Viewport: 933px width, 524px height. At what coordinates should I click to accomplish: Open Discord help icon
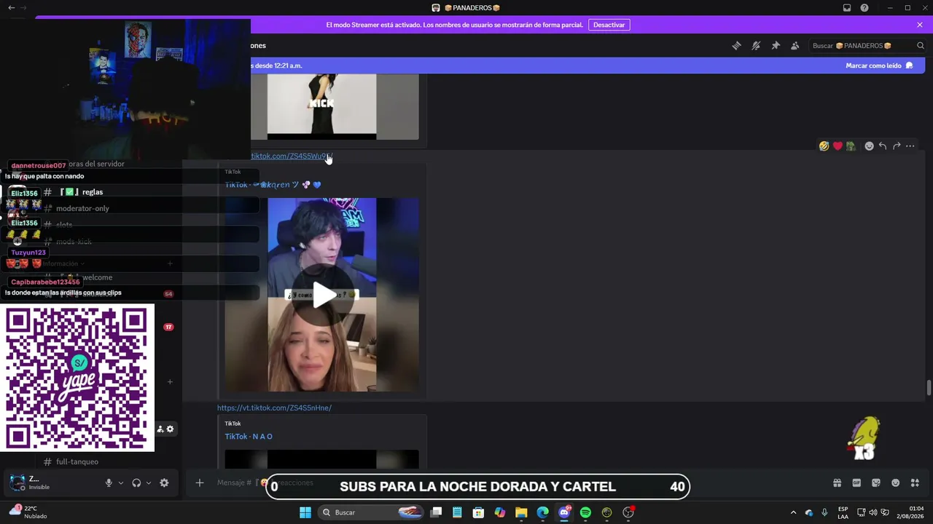[864, 8]
